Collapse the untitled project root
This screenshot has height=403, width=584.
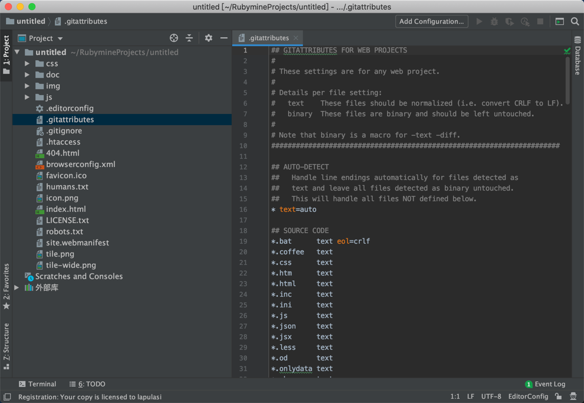[17, 52]
